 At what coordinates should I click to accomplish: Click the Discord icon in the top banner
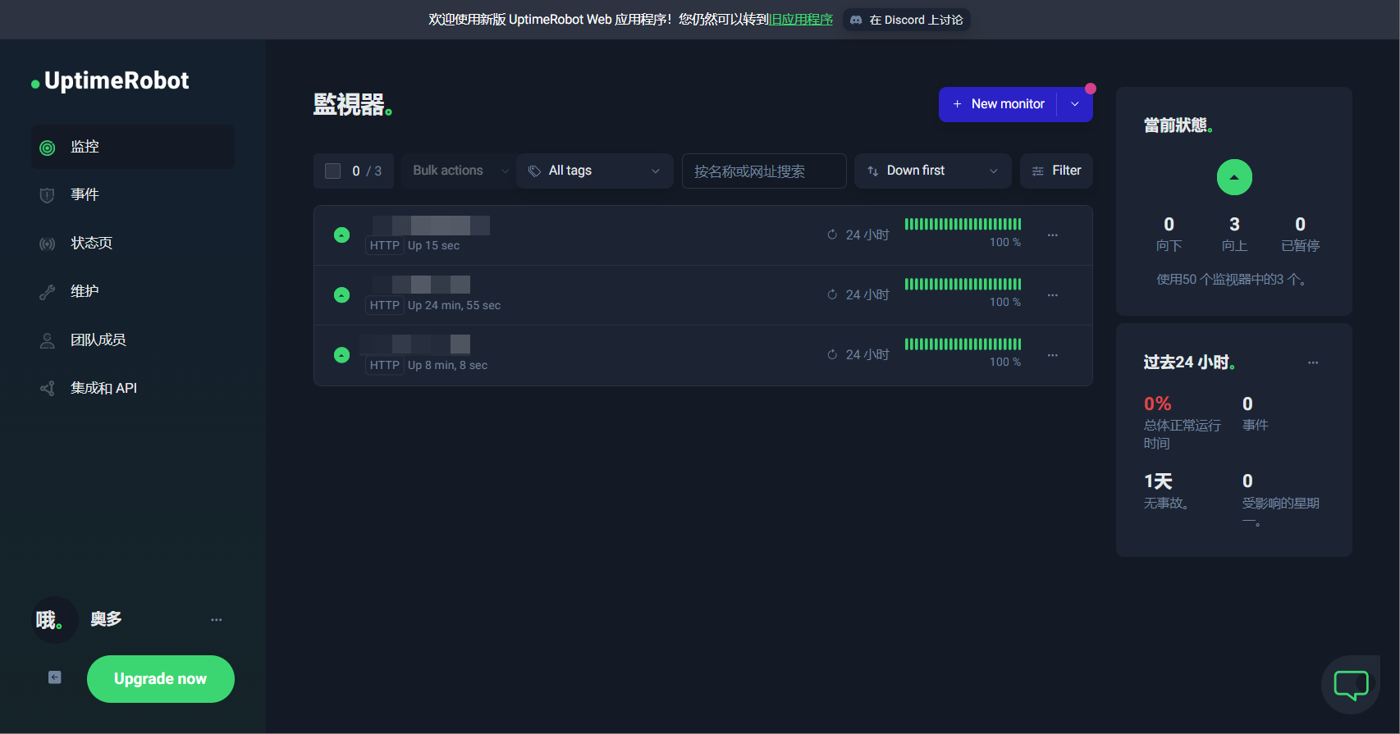click(x=856, y=20)
